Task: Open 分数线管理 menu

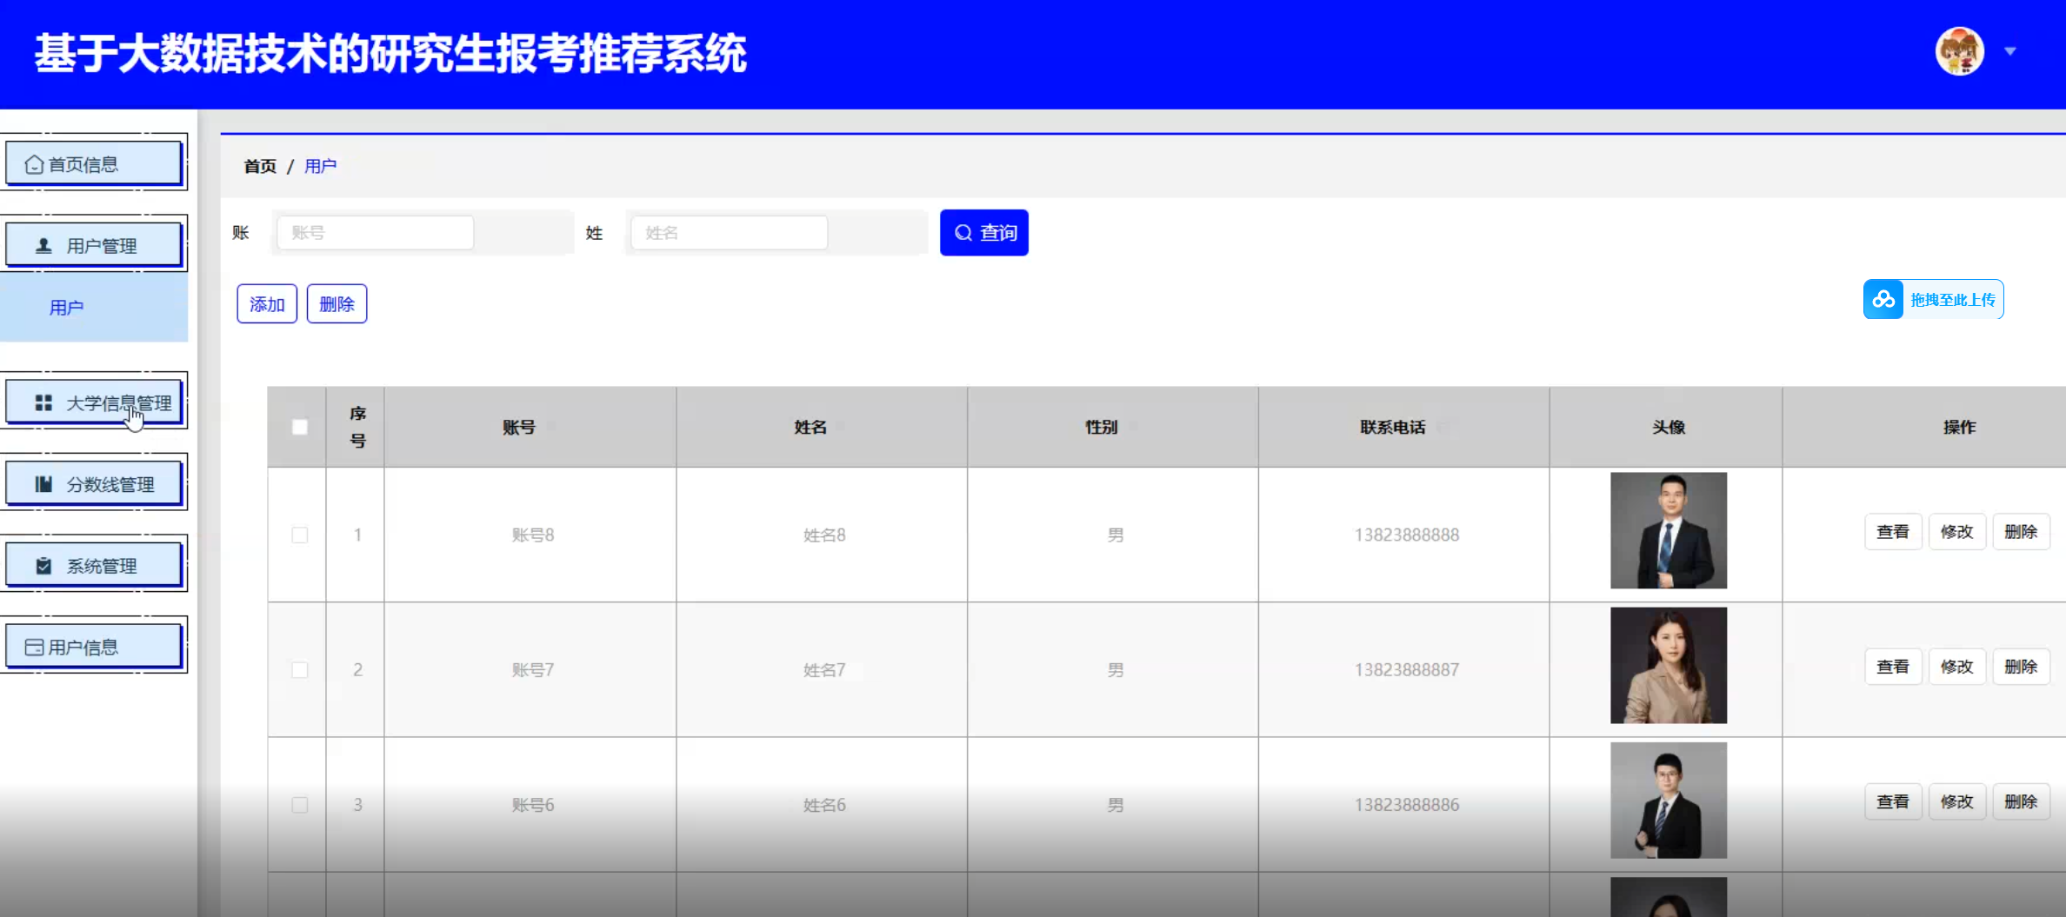Action: coord(94,483)
